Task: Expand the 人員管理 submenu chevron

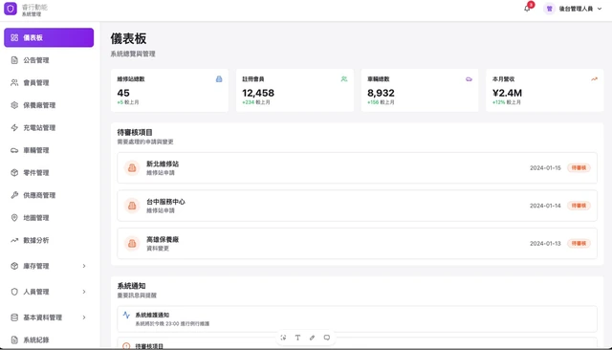Action: tap(84, 292)
